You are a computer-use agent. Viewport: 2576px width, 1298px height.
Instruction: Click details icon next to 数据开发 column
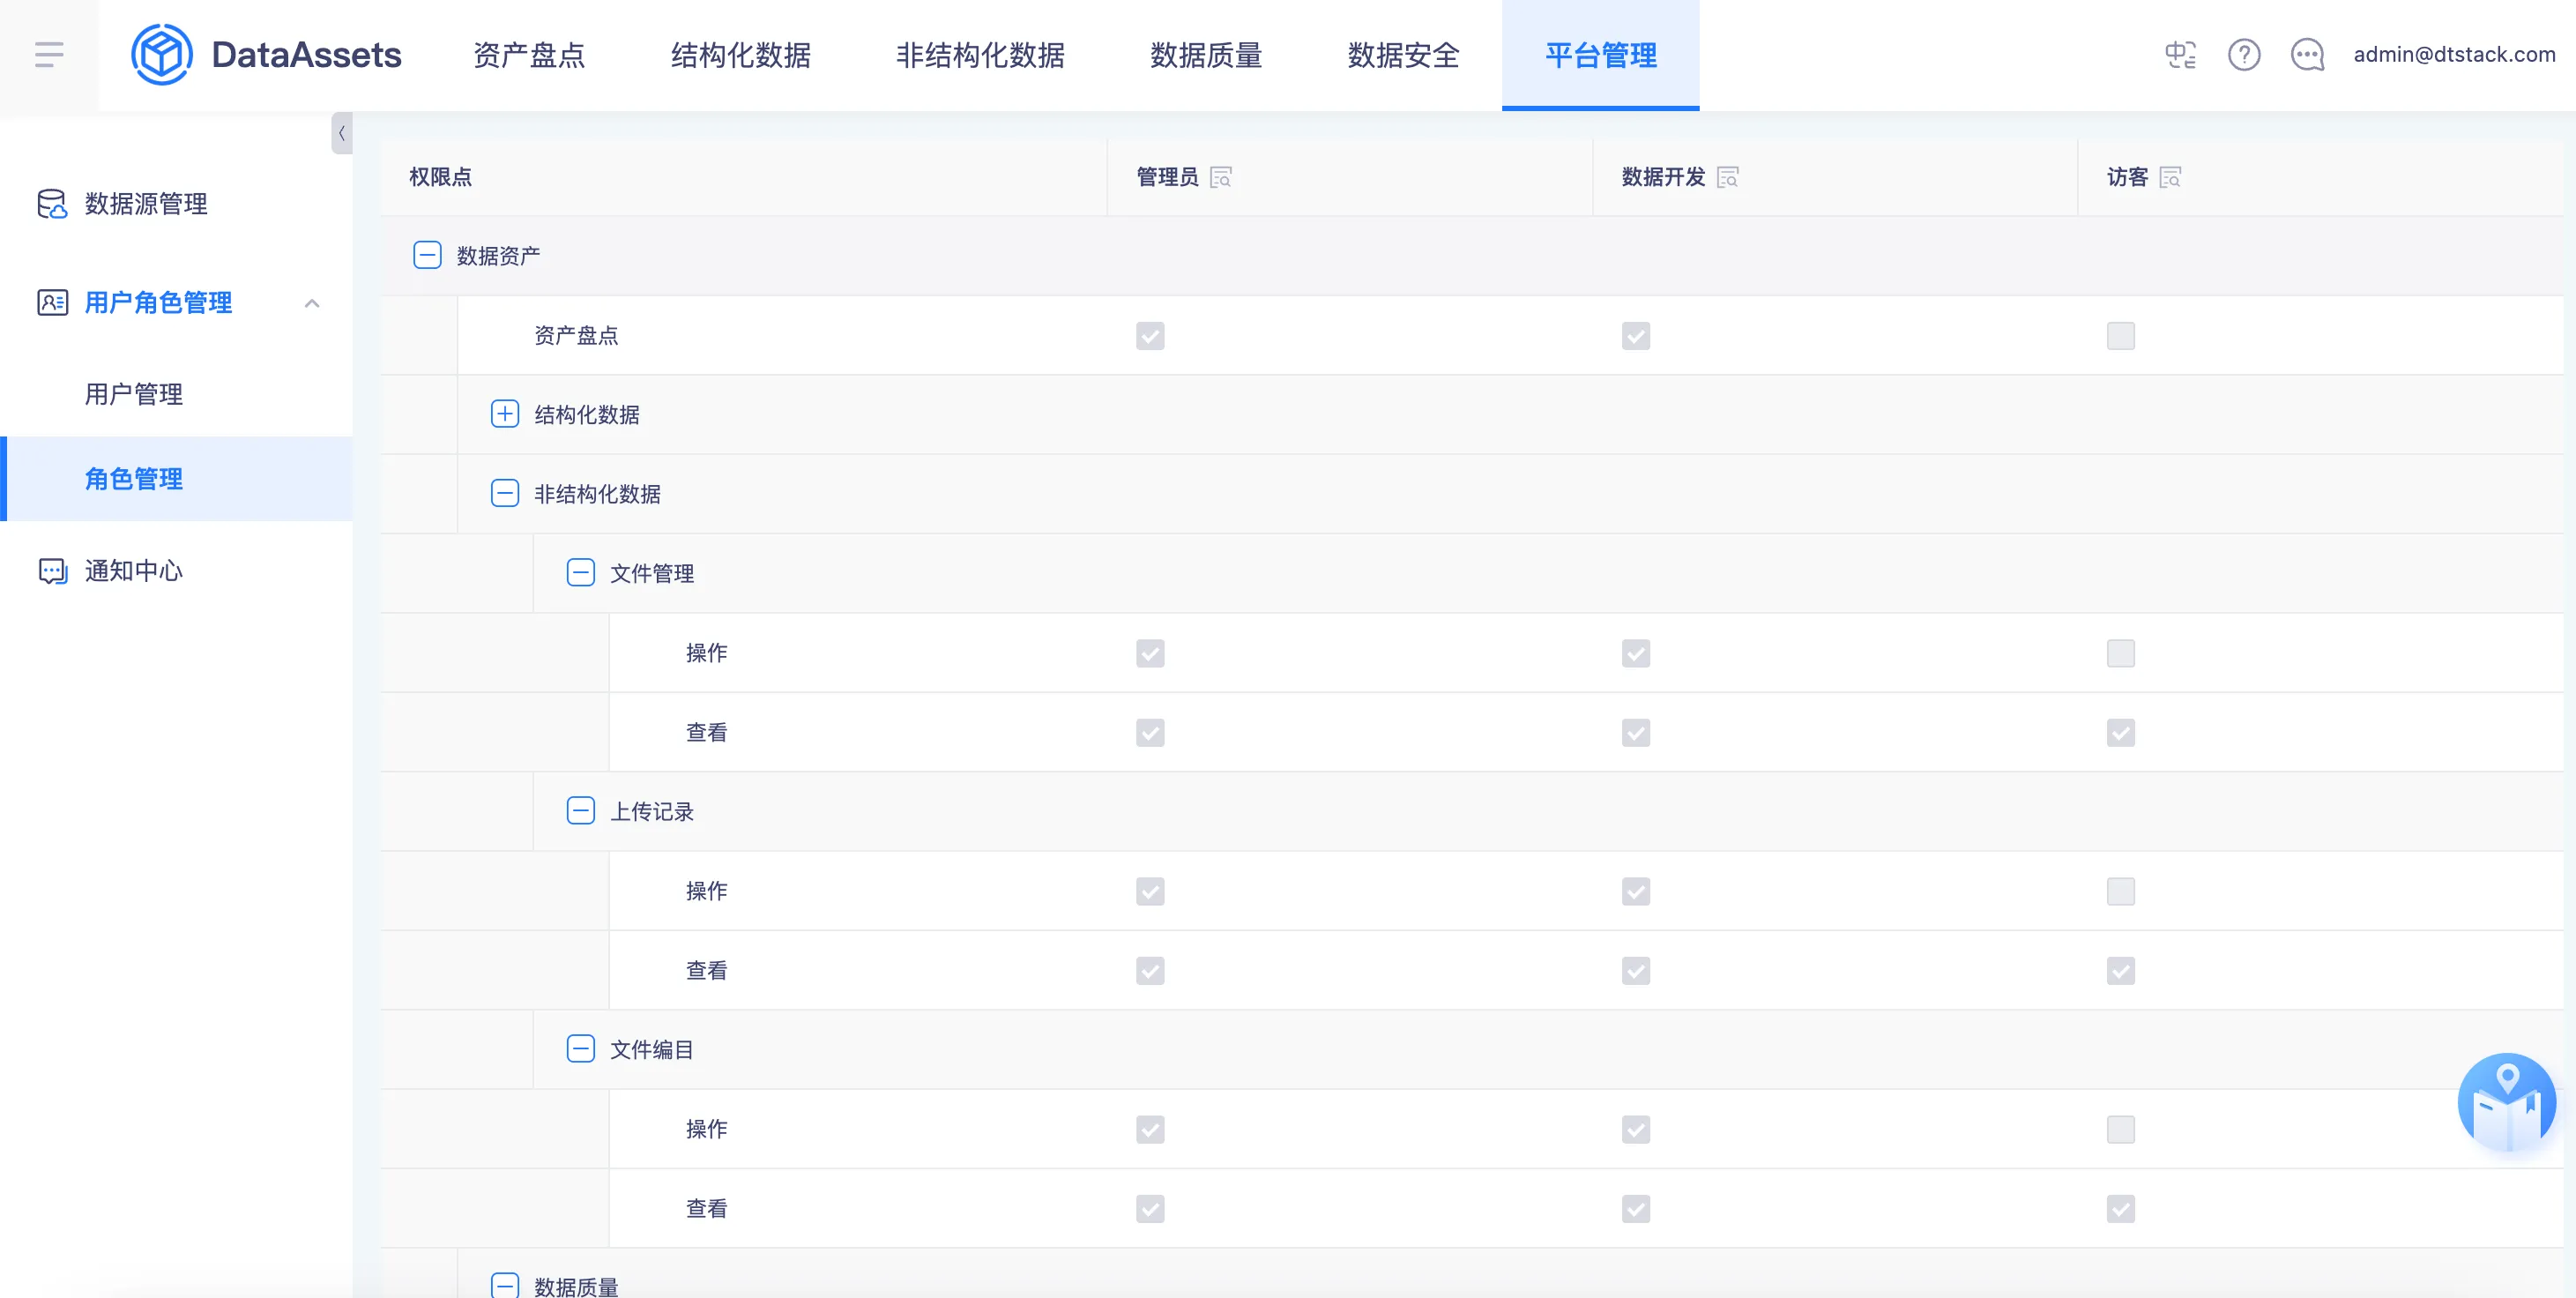[1728, 177]
